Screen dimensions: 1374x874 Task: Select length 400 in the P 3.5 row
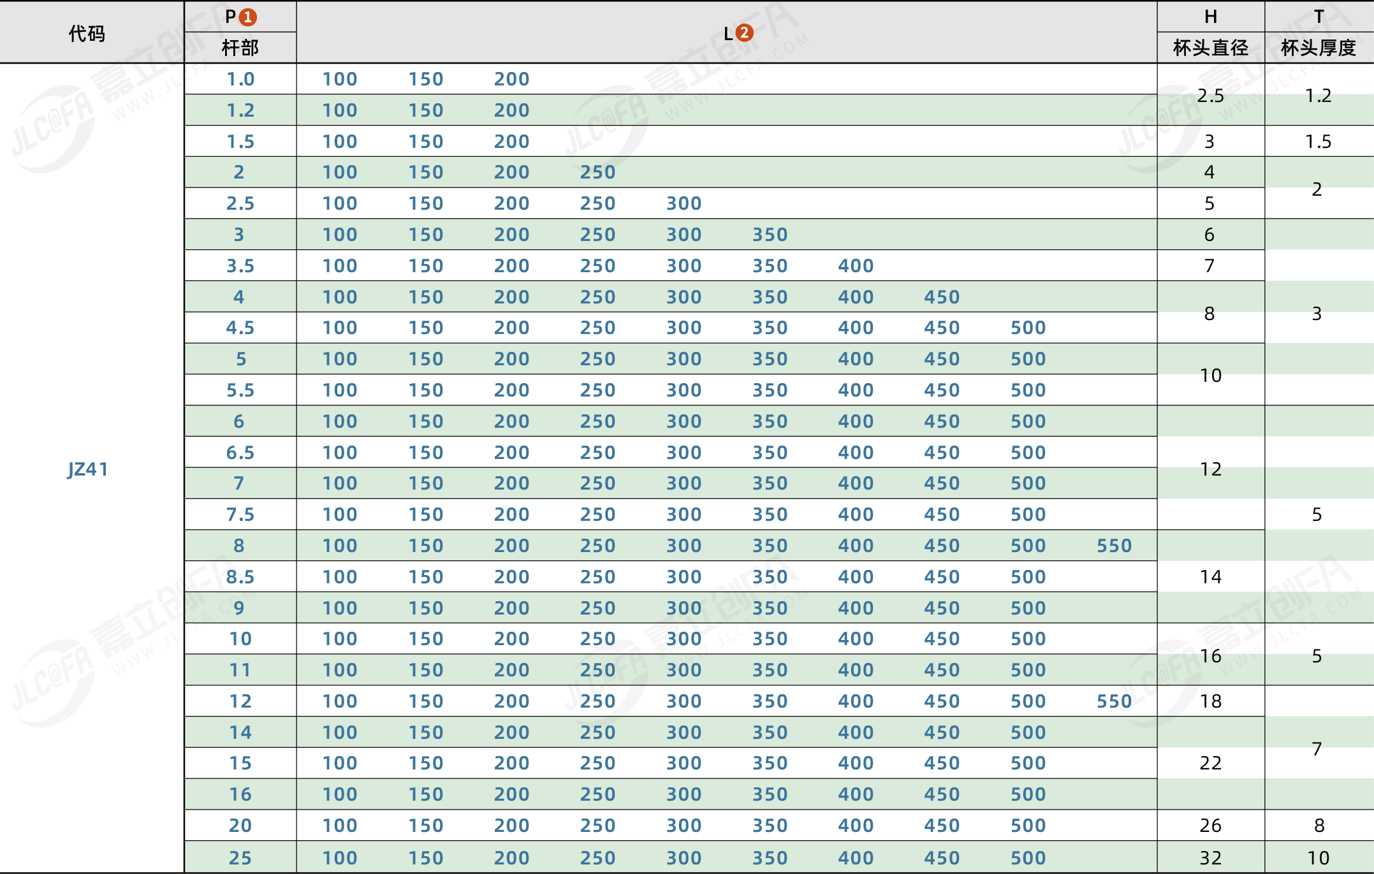(x=856, y=266)
